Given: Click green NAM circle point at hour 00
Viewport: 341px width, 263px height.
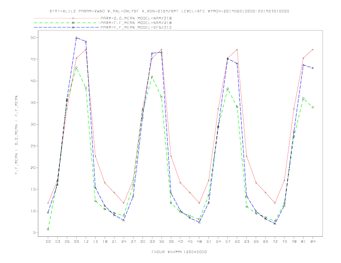Looking at the screenshot, I should click(x=48, y=229).
